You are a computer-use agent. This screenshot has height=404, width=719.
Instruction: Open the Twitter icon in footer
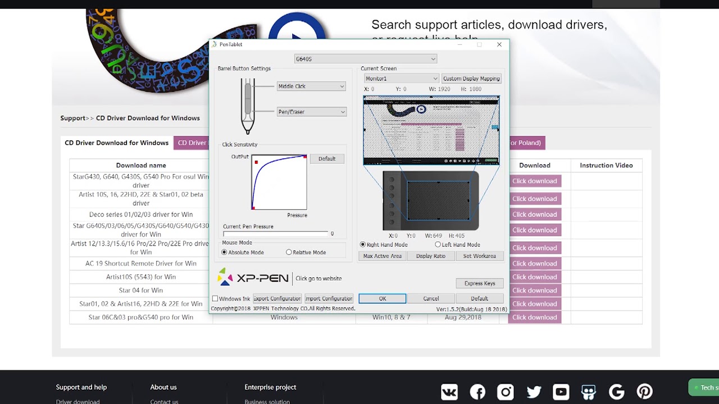click(x=534, y=392)
